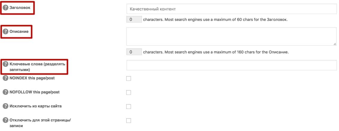Enable the NOINDEX this page/post checkbox

[x=129, y=78]
